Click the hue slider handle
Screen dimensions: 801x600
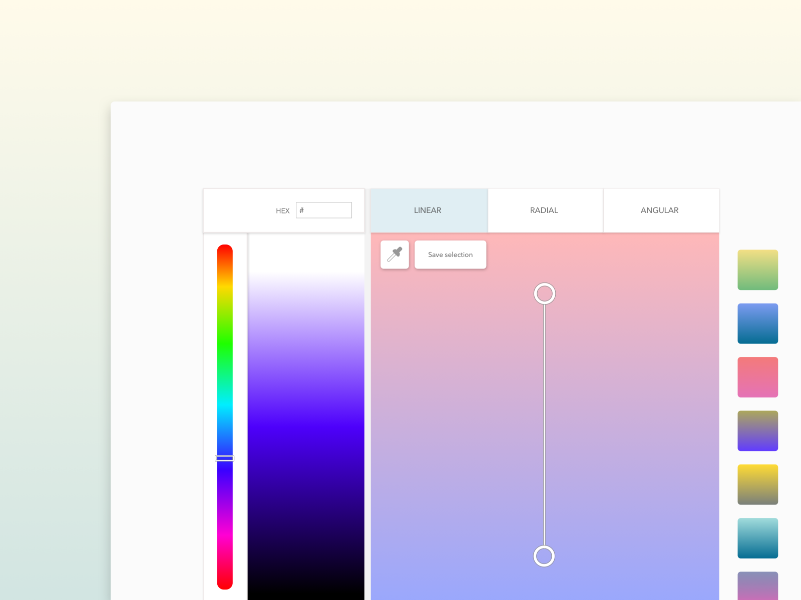(224, 458)
